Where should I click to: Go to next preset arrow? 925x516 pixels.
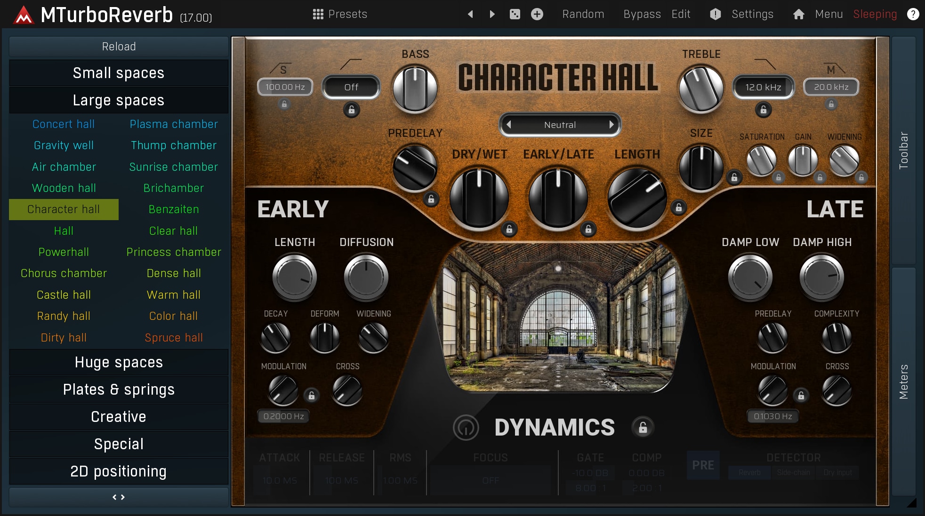pos(492,14)
